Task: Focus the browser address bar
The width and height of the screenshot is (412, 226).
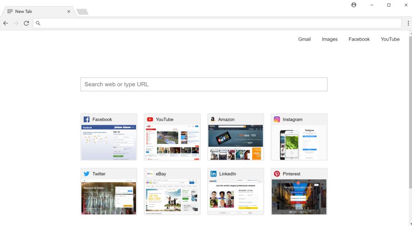Action: (x=217, y=23)
